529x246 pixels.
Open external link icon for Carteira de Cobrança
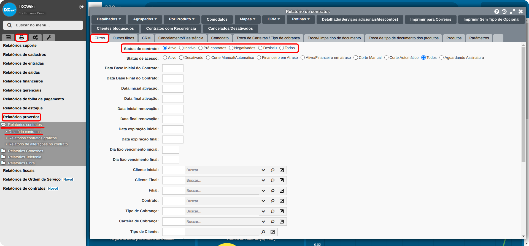coord(282,222)
